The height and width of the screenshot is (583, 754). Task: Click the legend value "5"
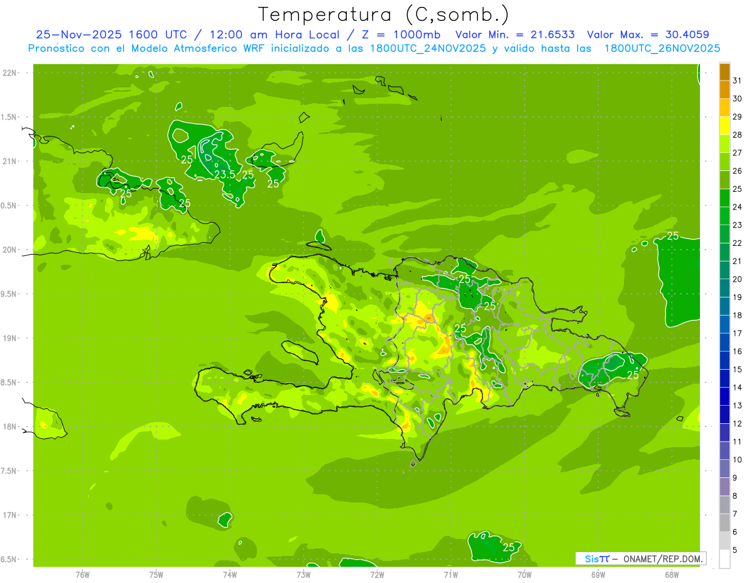[735, 550]
